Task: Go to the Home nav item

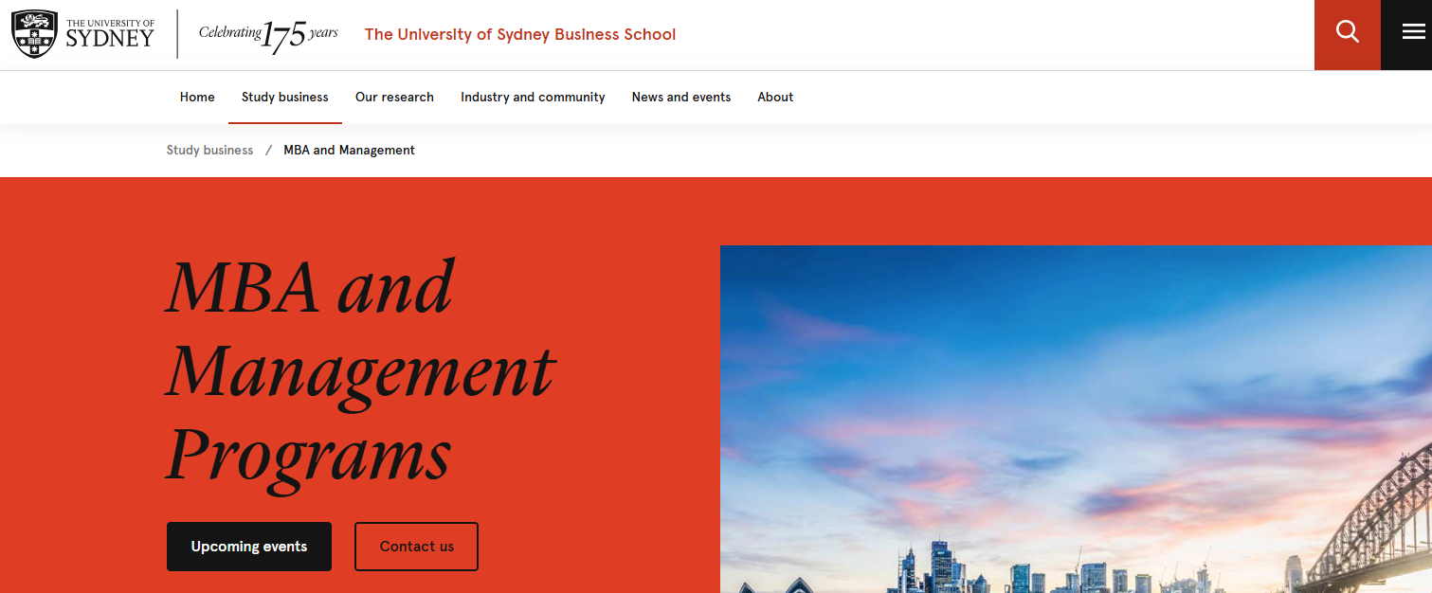Action: pyautogui.click(x=197, y=97)
